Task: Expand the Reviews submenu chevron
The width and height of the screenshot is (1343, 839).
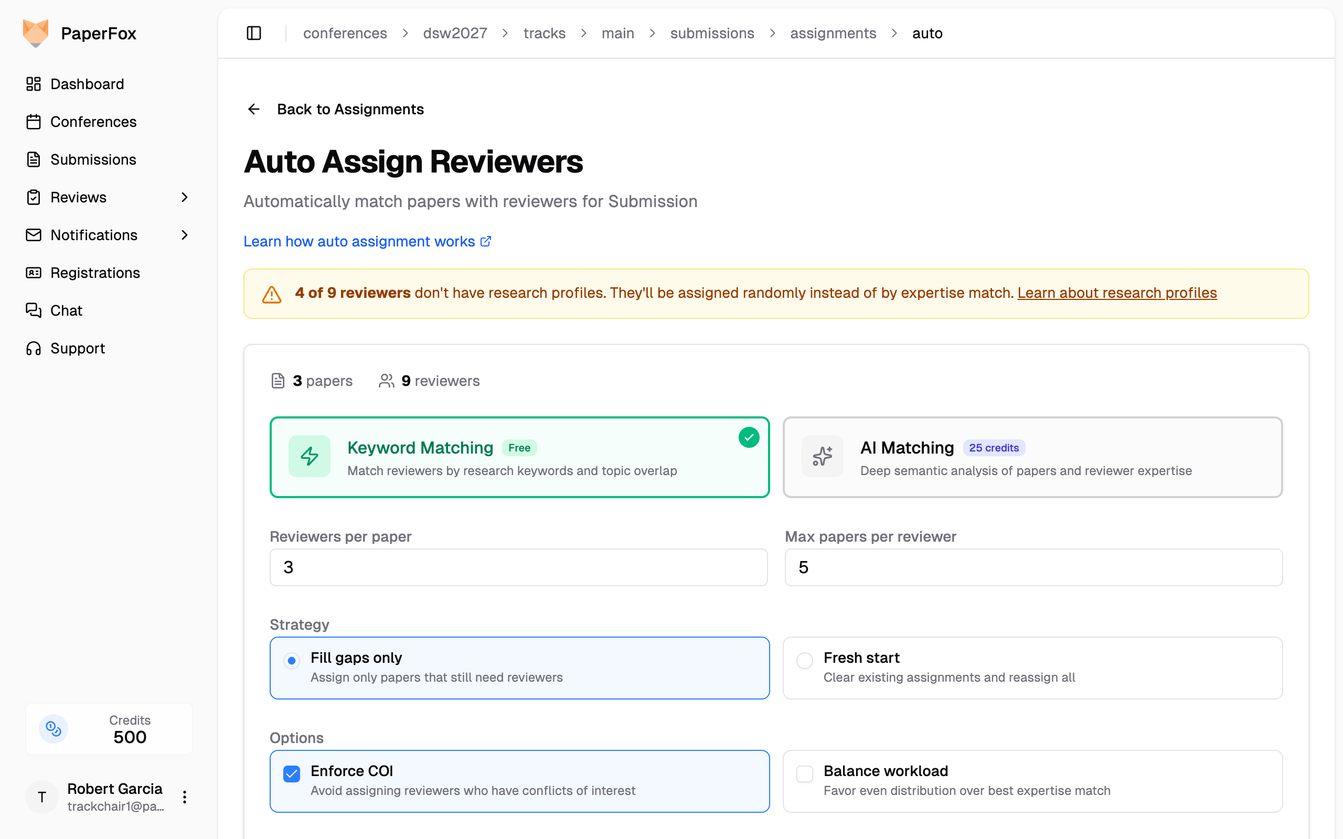Action: 185,198
